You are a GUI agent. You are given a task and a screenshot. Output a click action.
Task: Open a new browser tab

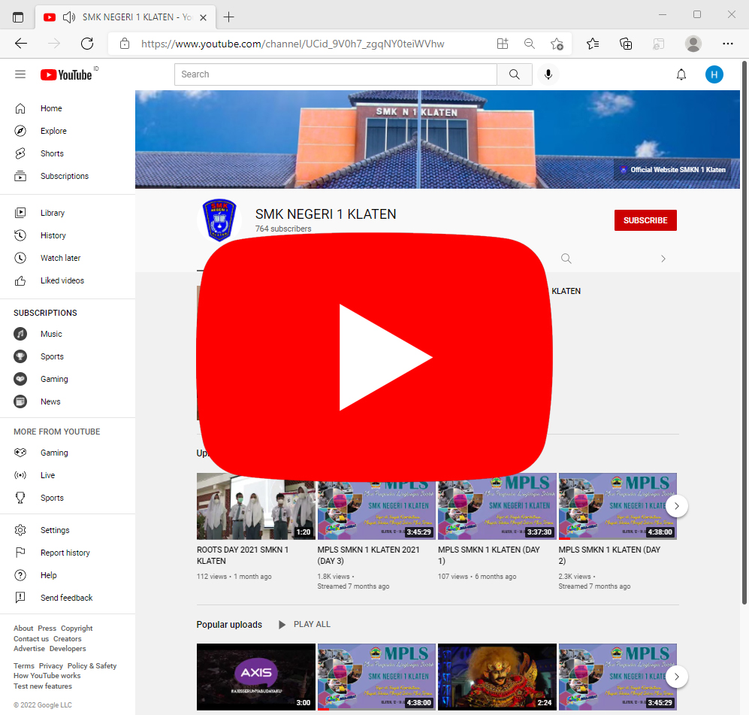229,18
